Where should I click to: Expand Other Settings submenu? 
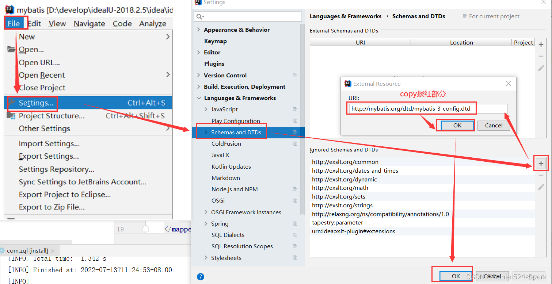88,128
